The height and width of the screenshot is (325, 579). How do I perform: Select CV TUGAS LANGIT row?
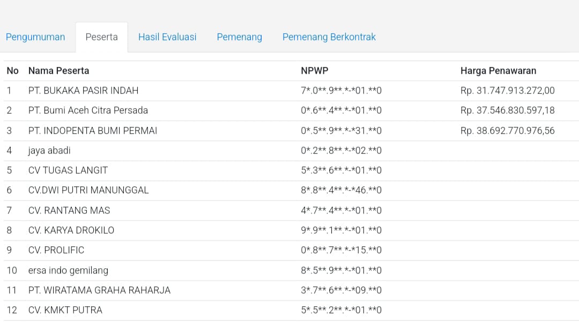pyautogui.click(x=68, y=170)
